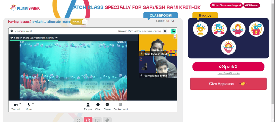Click the PS Moments button
275x122 pixels.
coord(252,5)
